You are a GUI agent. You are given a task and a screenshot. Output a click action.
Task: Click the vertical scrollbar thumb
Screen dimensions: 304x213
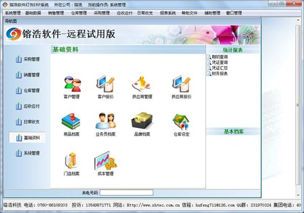coord(298,105)
